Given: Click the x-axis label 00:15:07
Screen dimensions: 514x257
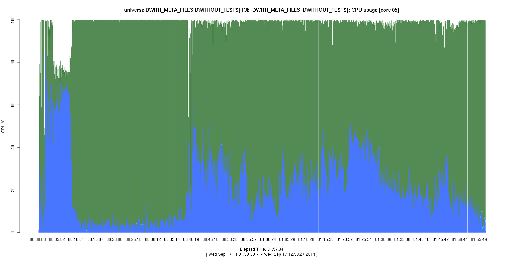Looking at the screenshot, I should click(x=95, y=240).
